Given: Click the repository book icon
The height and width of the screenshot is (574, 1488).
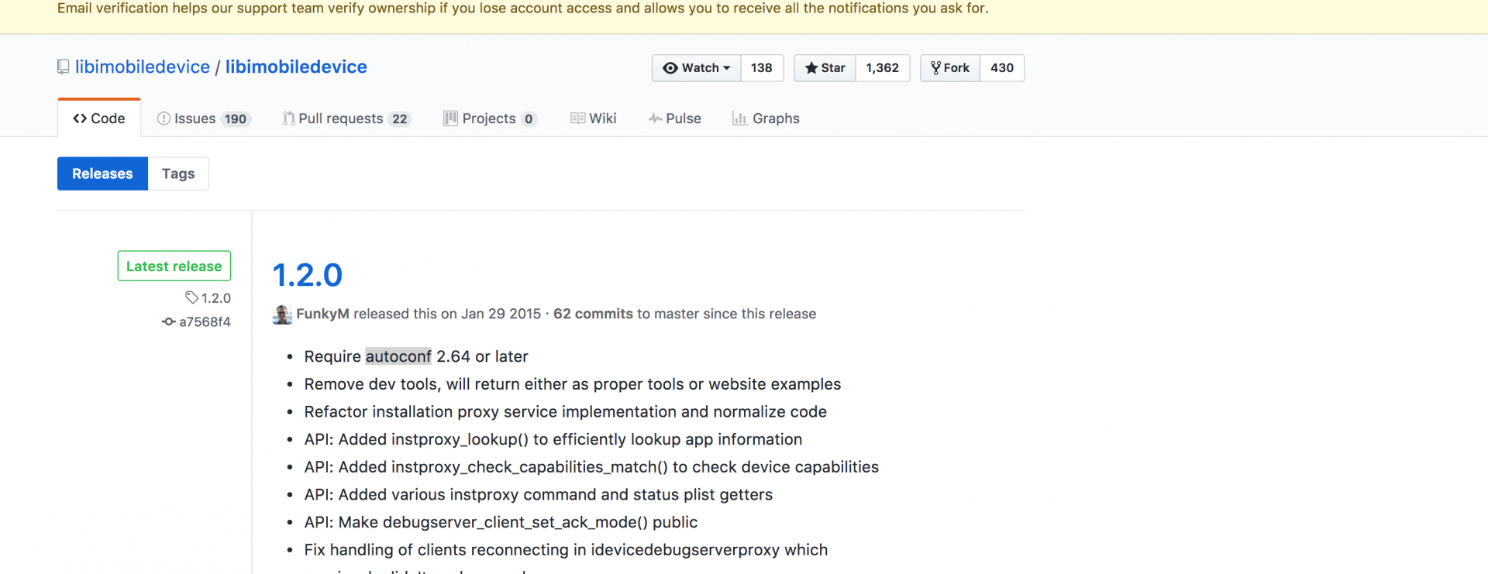Looking at the screenshot, I should [64, 67].
